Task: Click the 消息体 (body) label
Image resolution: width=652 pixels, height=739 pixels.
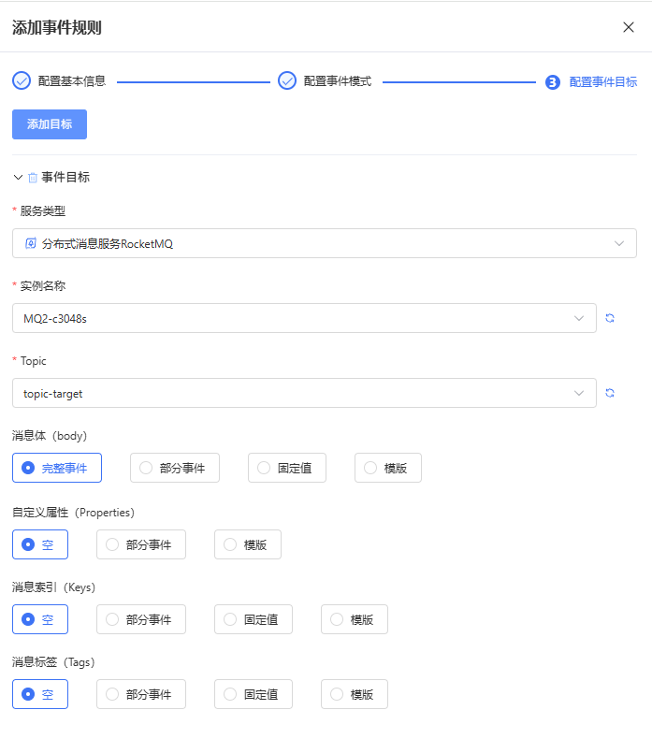Action: (50, 436)
